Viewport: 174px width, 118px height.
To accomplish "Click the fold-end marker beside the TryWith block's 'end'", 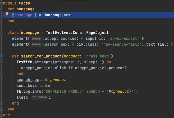I will [x=1, y=74].
